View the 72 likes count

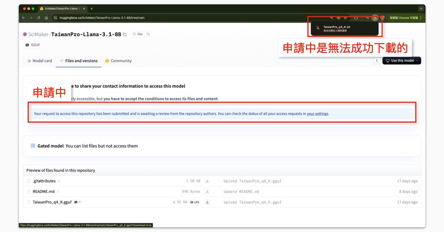point(148,34)
